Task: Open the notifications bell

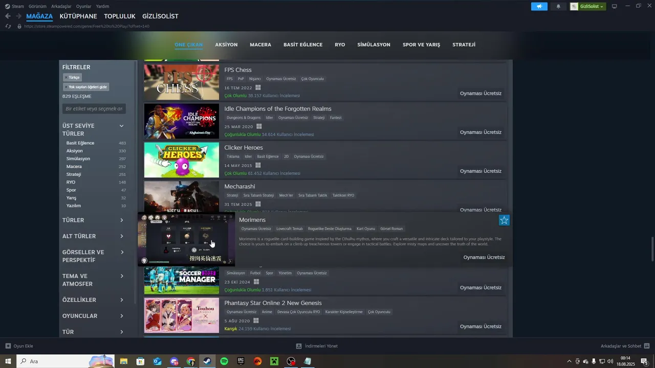Action: [558, 6]
